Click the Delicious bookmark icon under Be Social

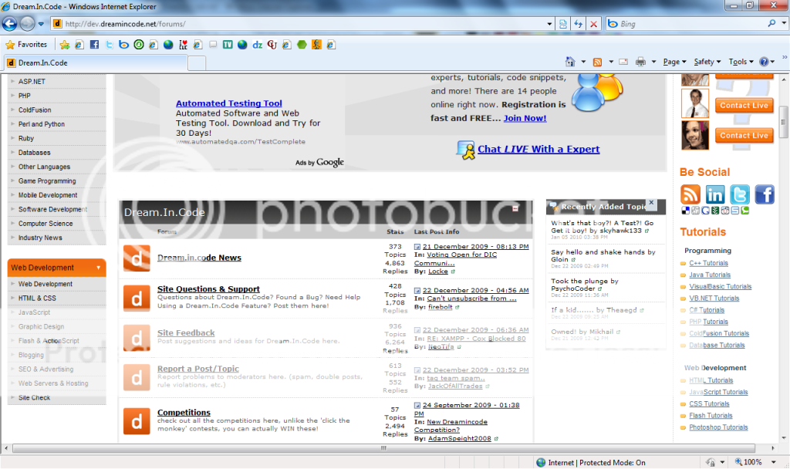point(685,211)
